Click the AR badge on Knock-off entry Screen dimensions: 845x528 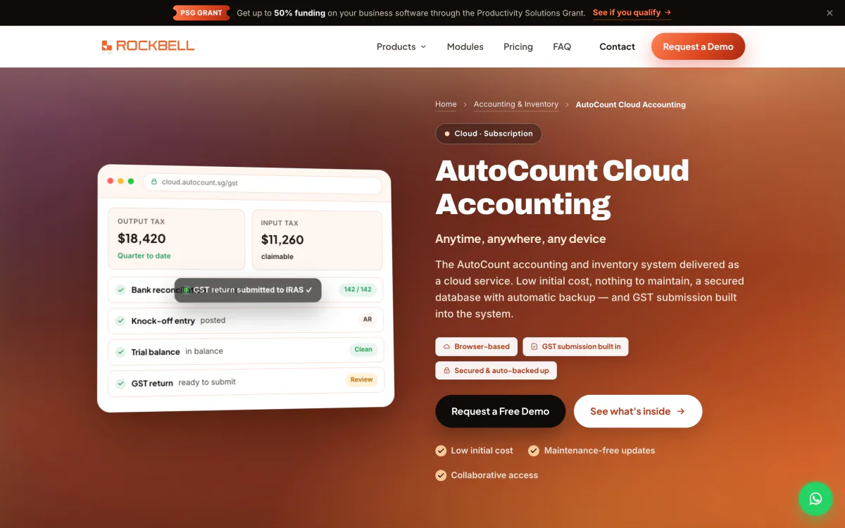[368, 320]
